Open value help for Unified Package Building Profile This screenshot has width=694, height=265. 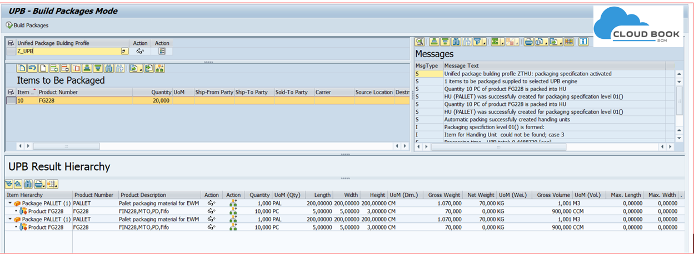(124, 51)
